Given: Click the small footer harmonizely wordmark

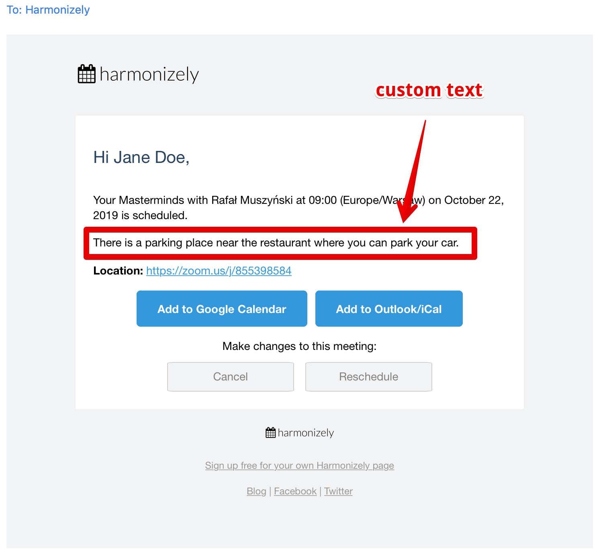Looking at the screenshot, I should [306, 433].
